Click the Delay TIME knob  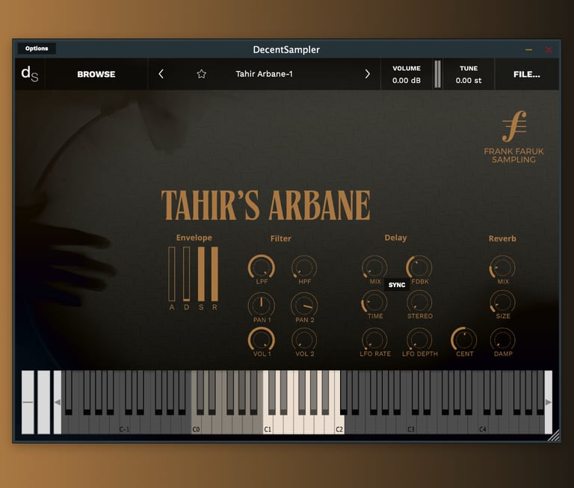[x=374, y=303]
